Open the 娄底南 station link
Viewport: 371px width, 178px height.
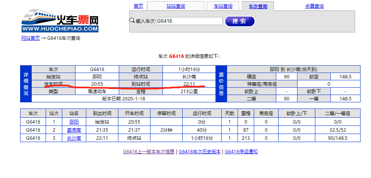click(74, 130)
